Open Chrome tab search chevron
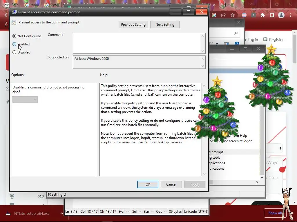Viewport: 297px width, 222px height. point(250,4)
